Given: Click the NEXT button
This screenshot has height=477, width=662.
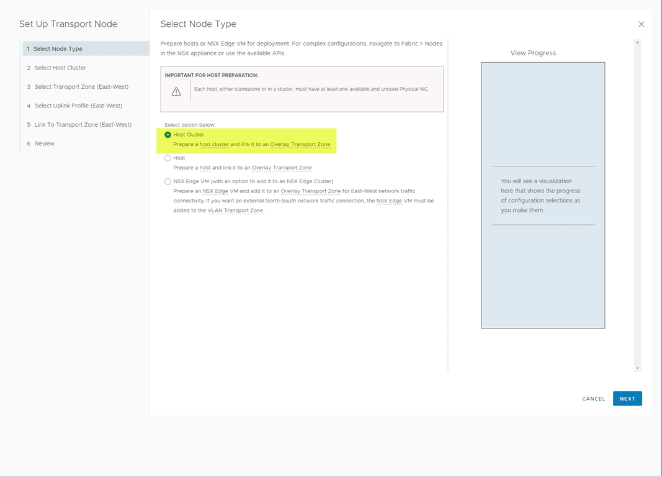Looking at the screenshot, I should [x=627, y=398].
